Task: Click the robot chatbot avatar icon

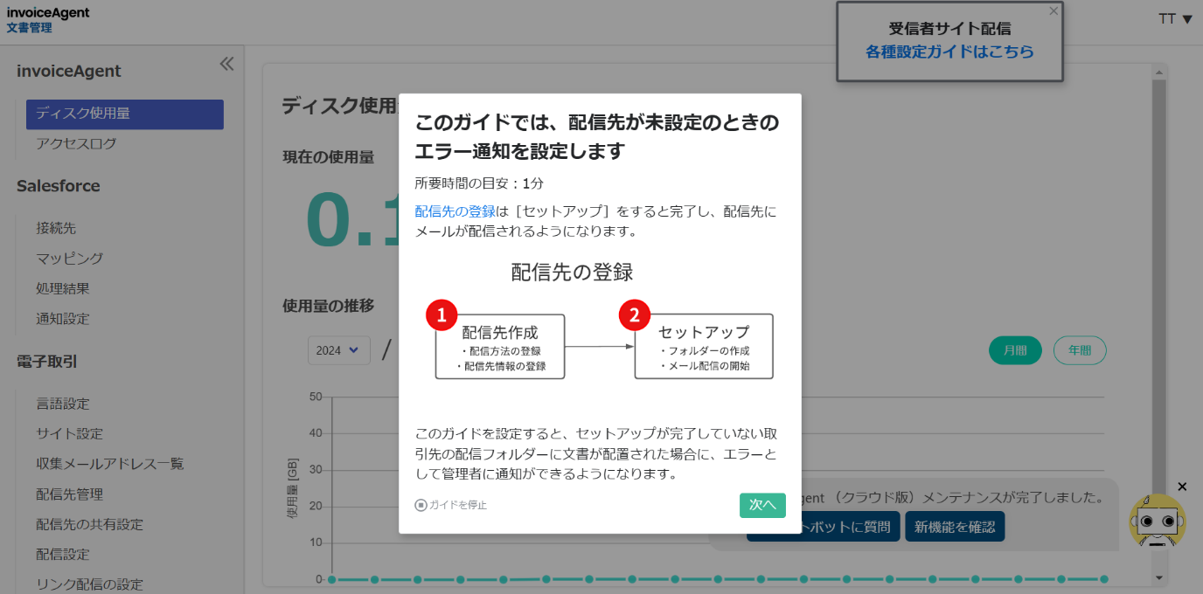Action: [x=1158, y=521]
